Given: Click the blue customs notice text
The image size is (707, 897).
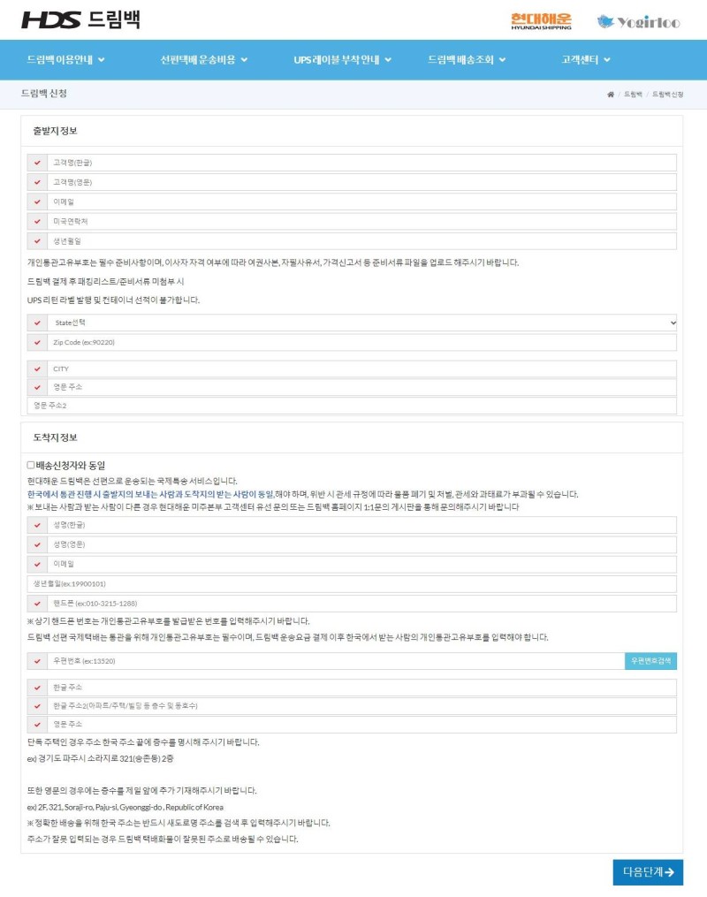Looking at the screenshot, I should 150,494.
